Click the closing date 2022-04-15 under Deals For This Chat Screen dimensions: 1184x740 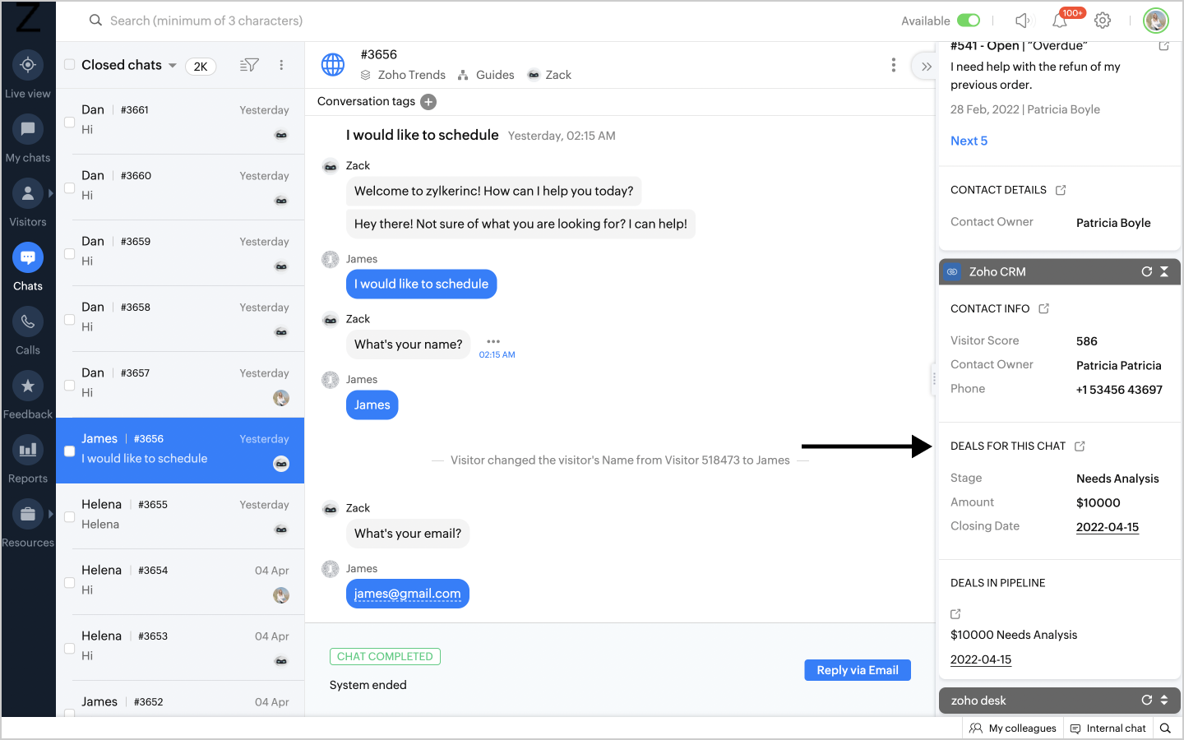(1108, 527)
